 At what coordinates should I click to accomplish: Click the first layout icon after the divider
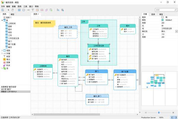(x=58, y=10)
